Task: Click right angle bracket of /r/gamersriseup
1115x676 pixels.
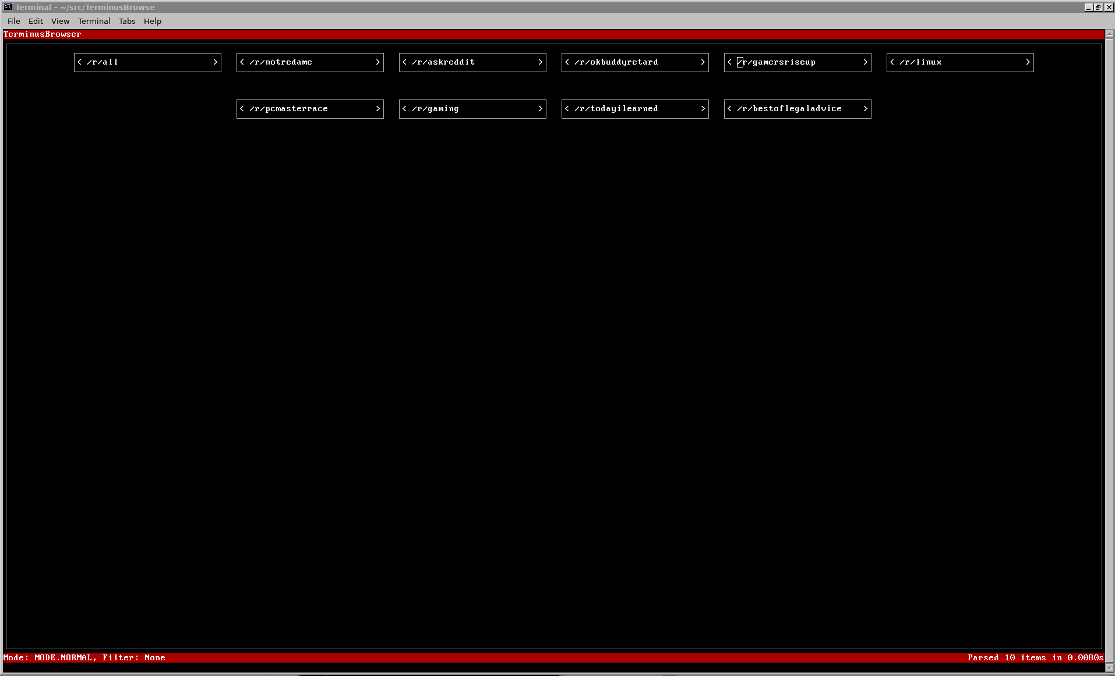Action: pyautogui.click(x=865, y=62)
